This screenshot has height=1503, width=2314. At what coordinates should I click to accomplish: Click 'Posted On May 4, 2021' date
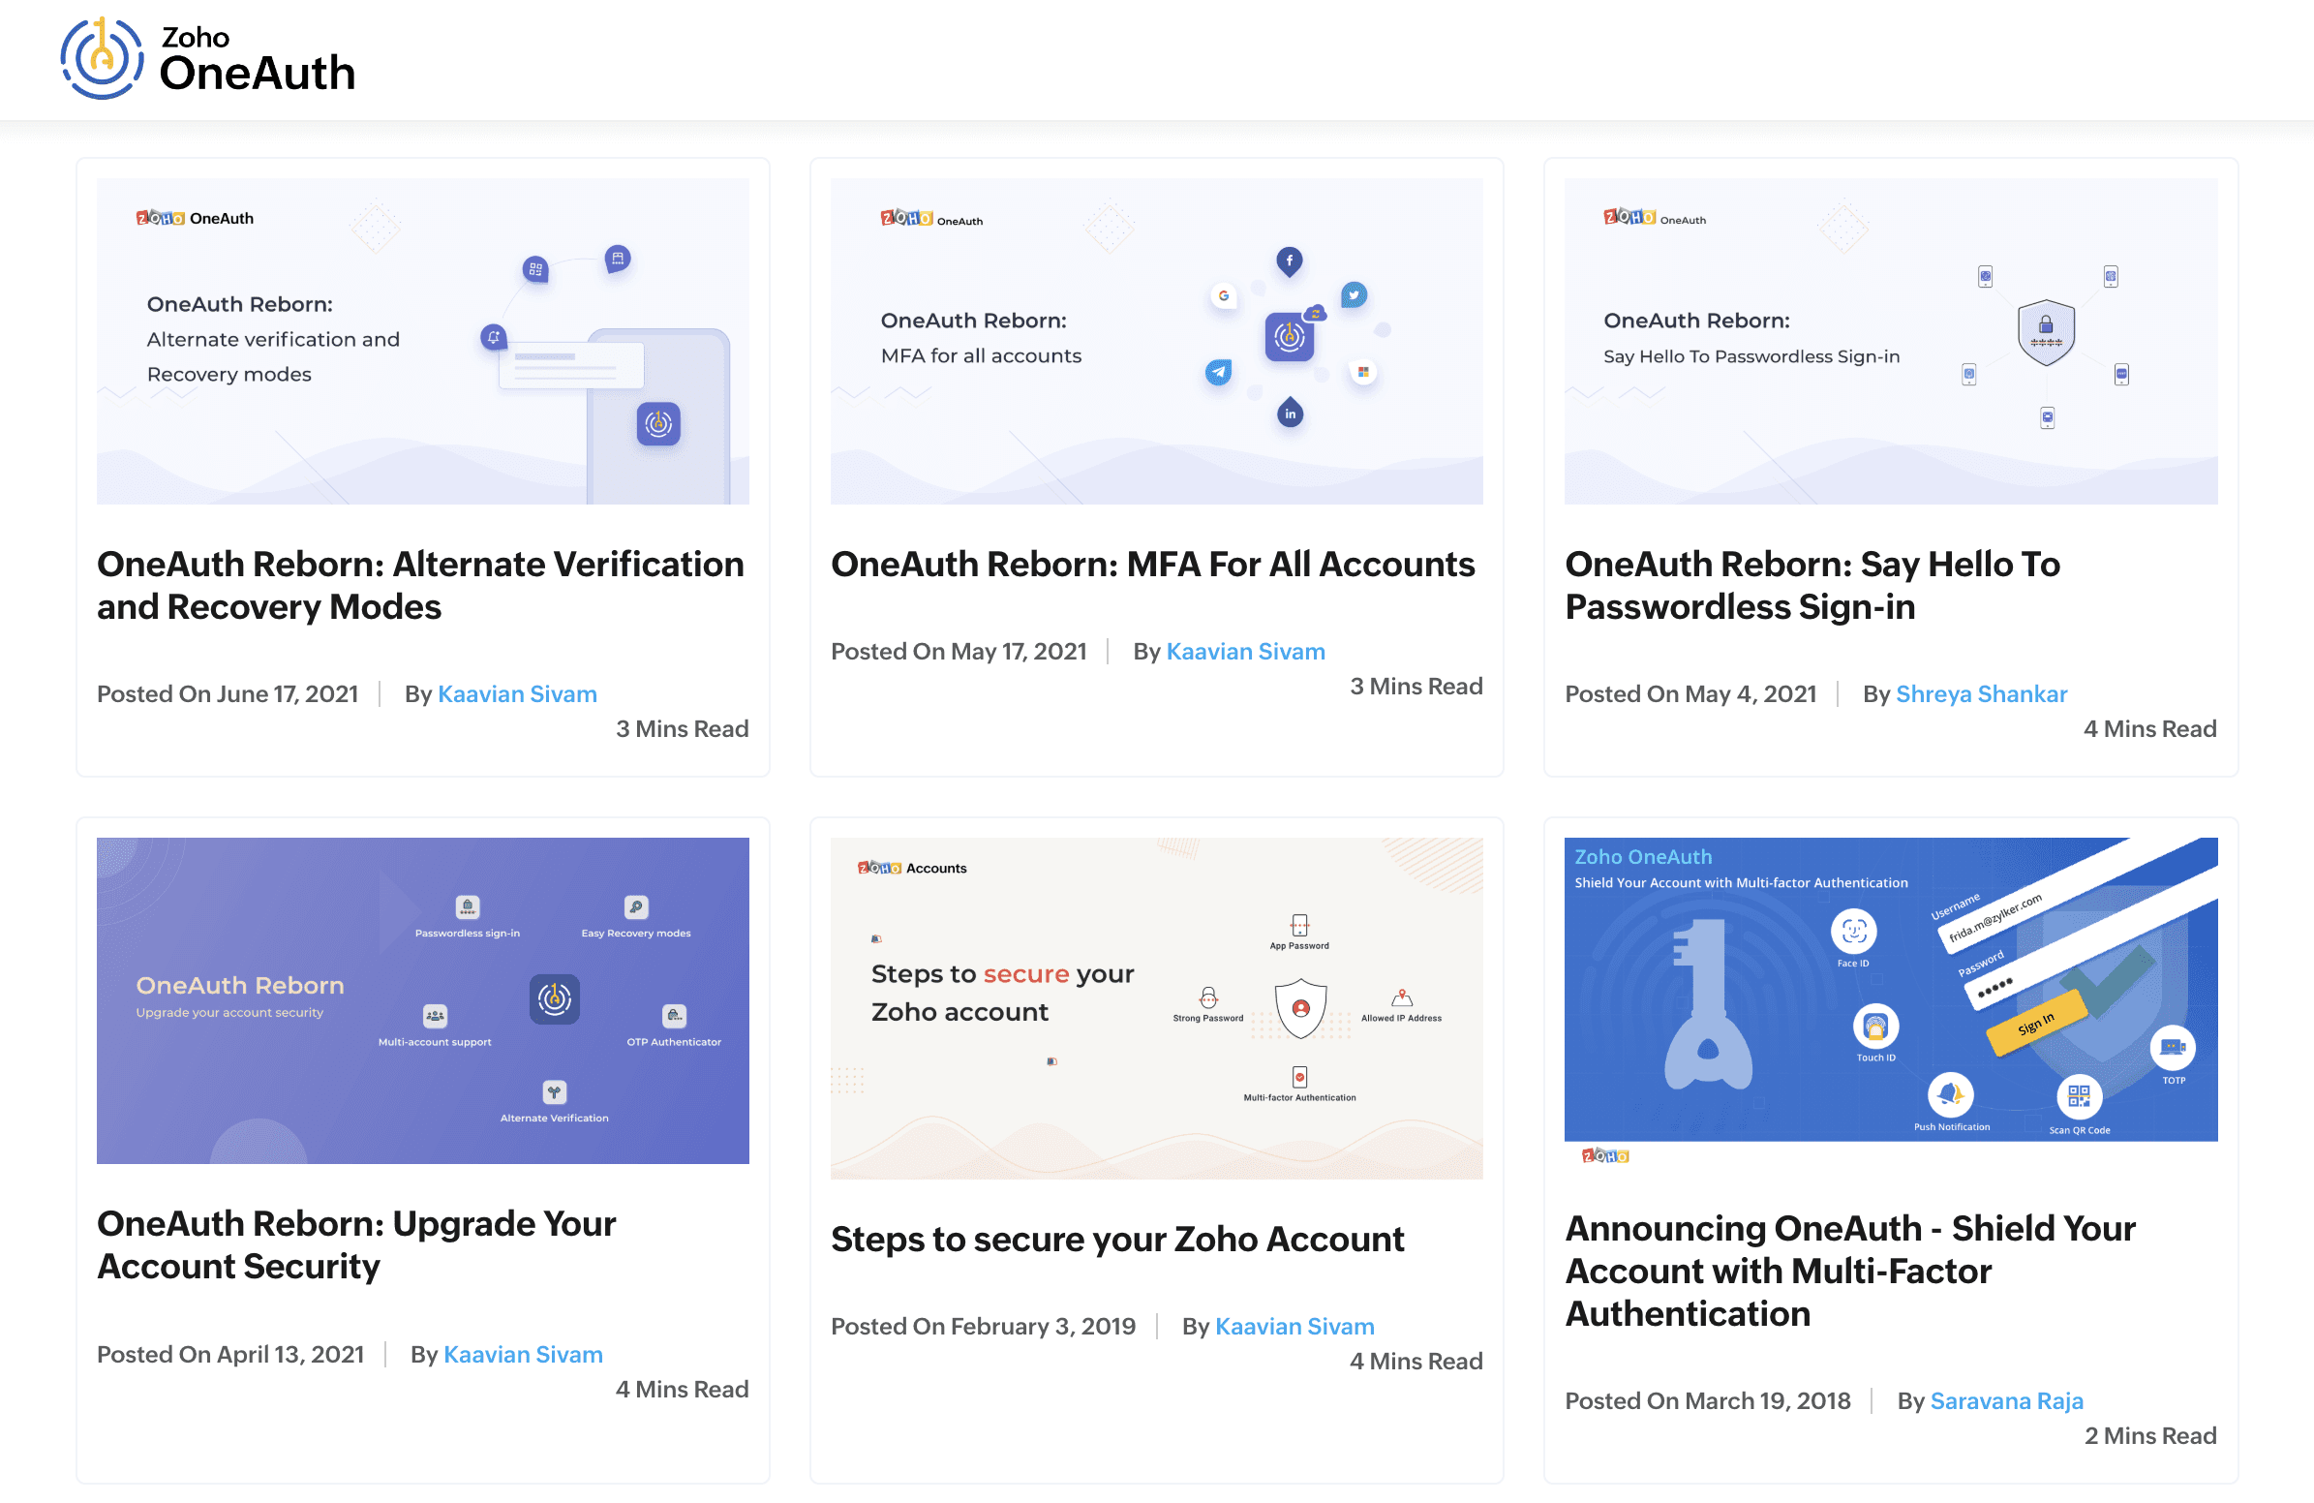1690,694
